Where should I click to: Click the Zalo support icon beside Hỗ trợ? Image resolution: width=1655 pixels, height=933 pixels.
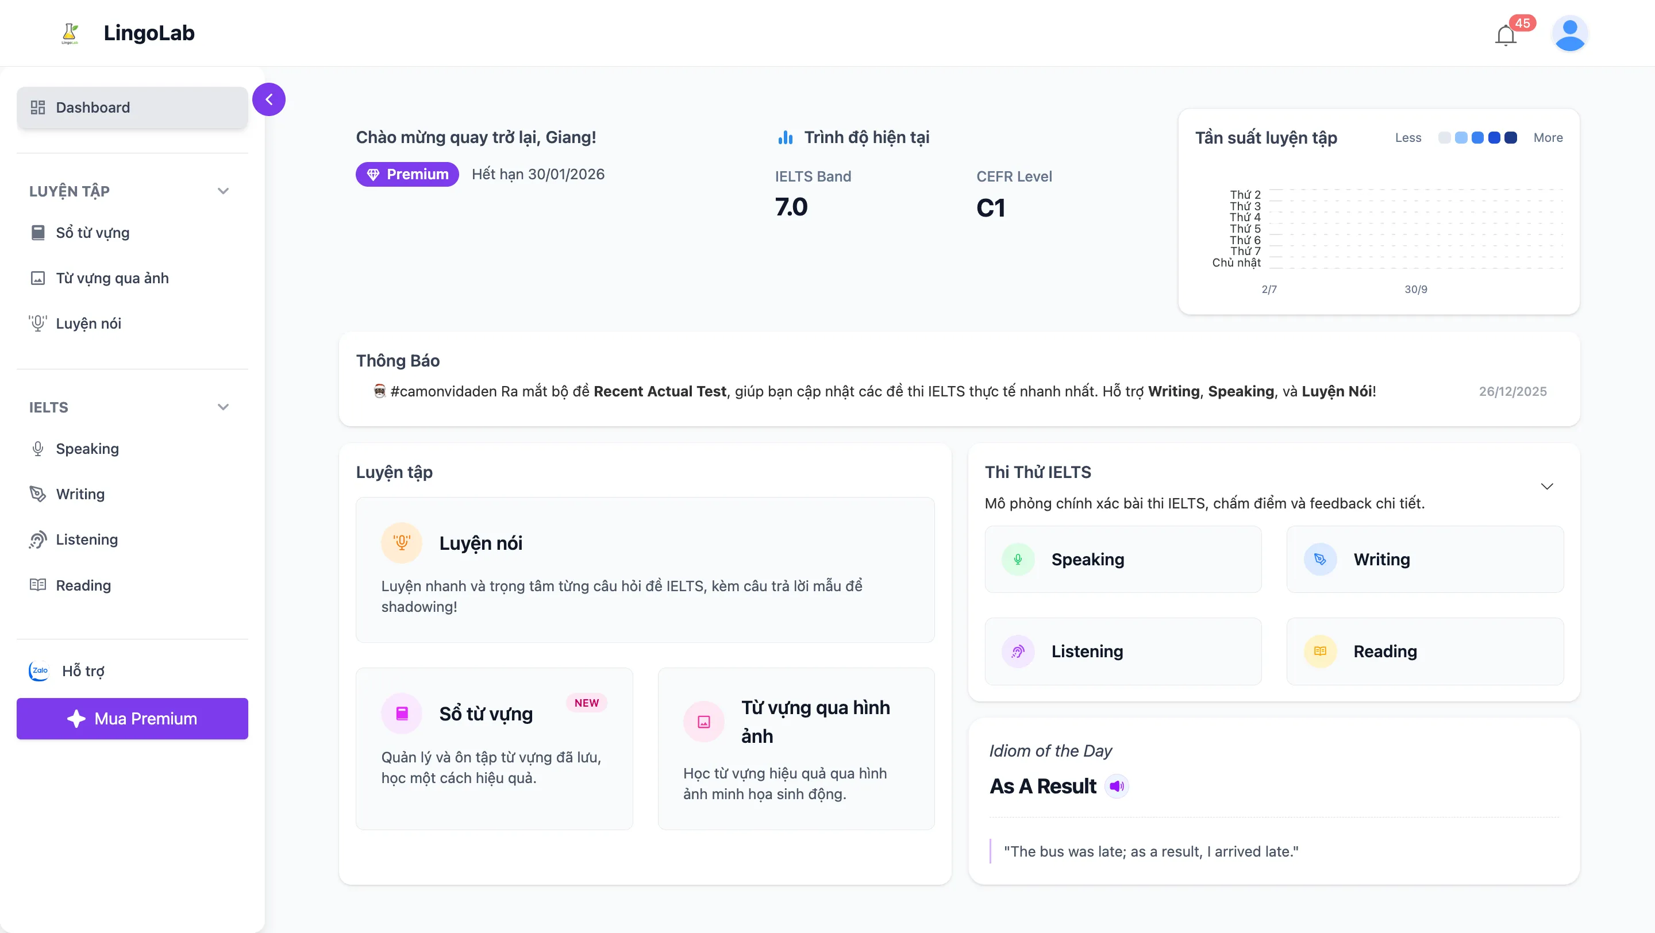39,670
